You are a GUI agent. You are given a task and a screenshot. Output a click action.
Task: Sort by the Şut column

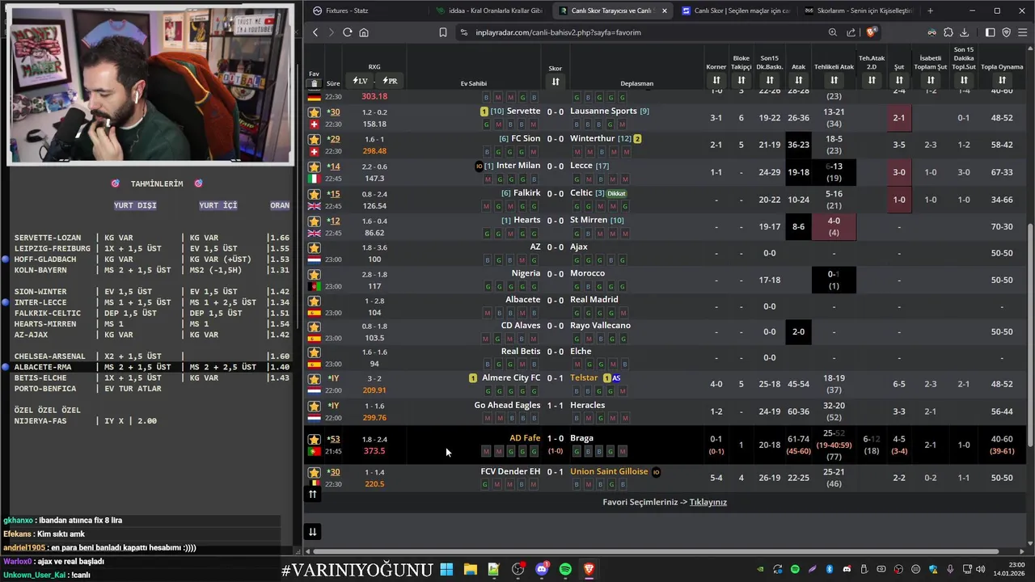coord(899,80)
